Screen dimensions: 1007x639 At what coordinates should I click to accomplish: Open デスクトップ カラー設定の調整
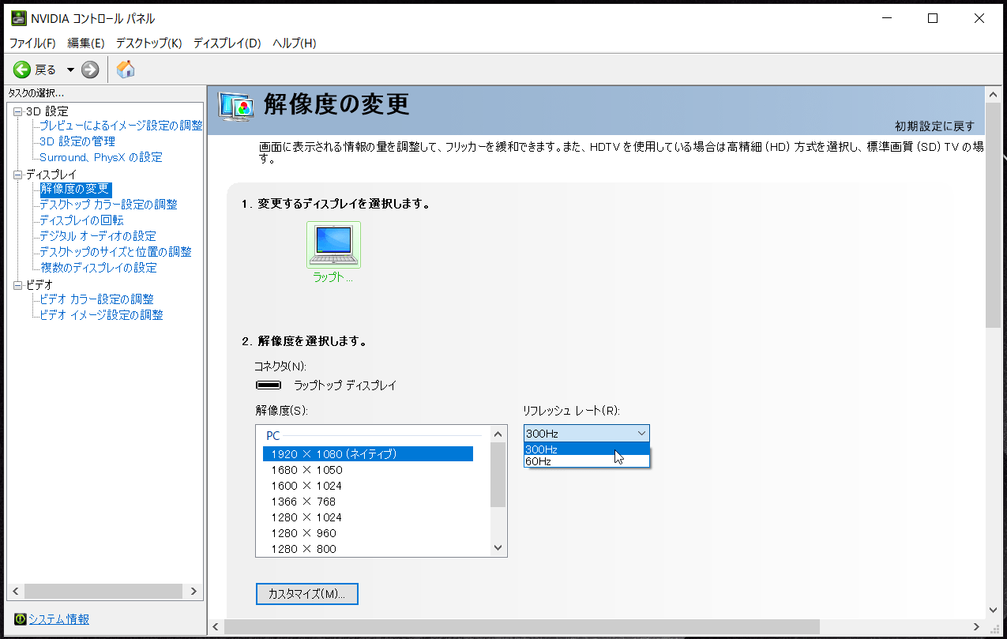click(109, 205)
